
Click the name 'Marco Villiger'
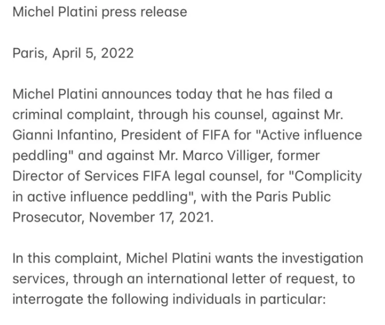[227, 156]
